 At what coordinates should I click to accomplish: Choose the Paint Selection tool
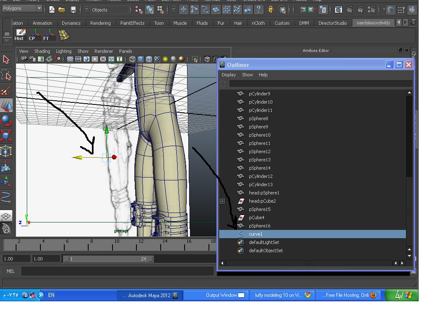coord(6,90)
